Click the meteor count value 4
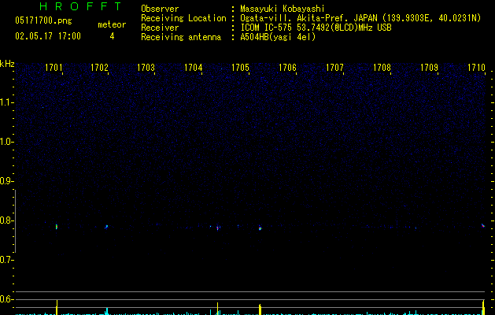 pos(112,36)
